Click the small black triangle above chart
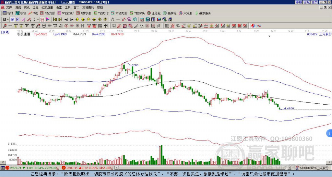 click(x=269, y=36)
